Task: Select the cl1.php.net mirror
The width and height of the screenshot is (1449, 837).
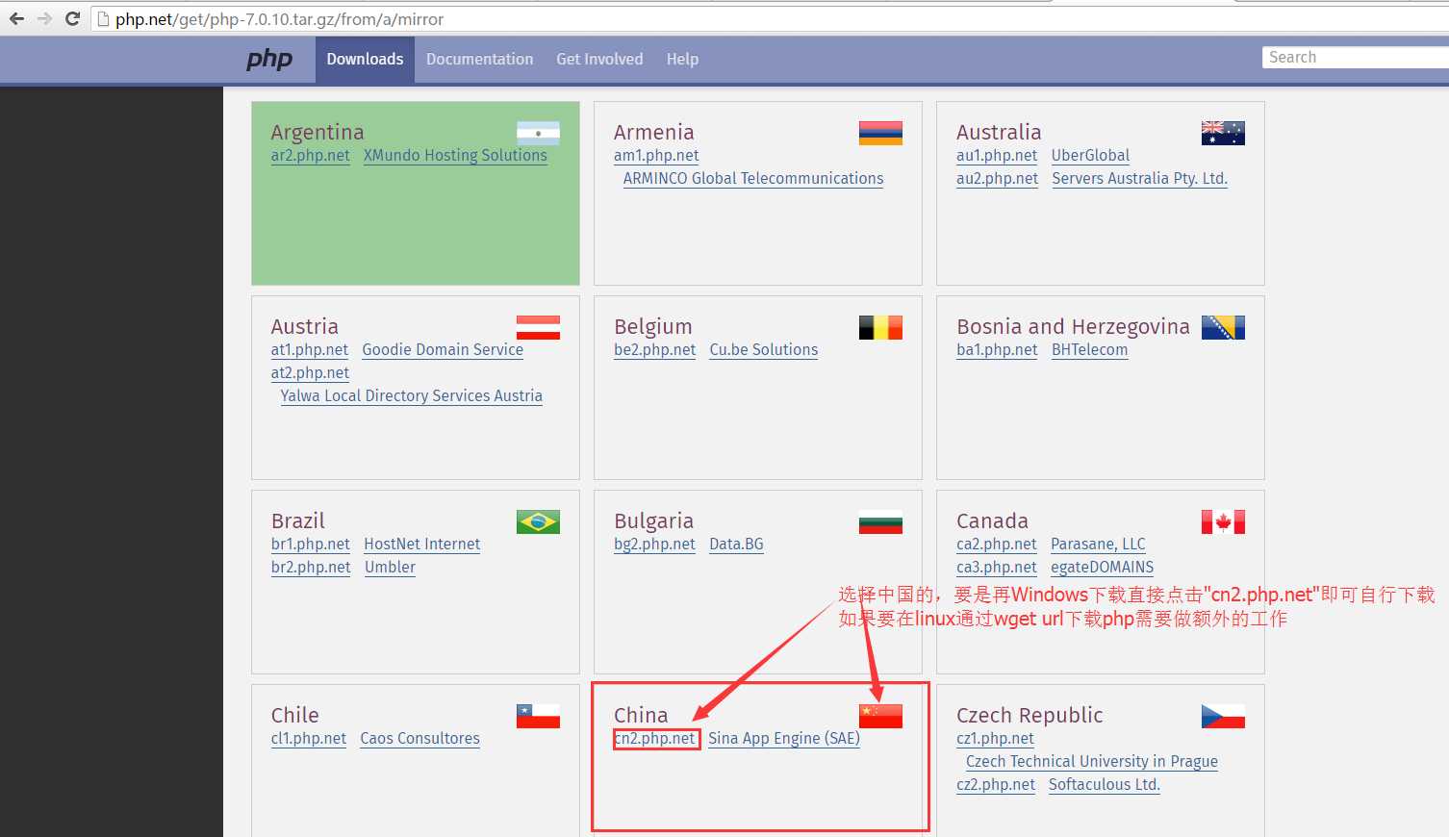Action: 308,738
